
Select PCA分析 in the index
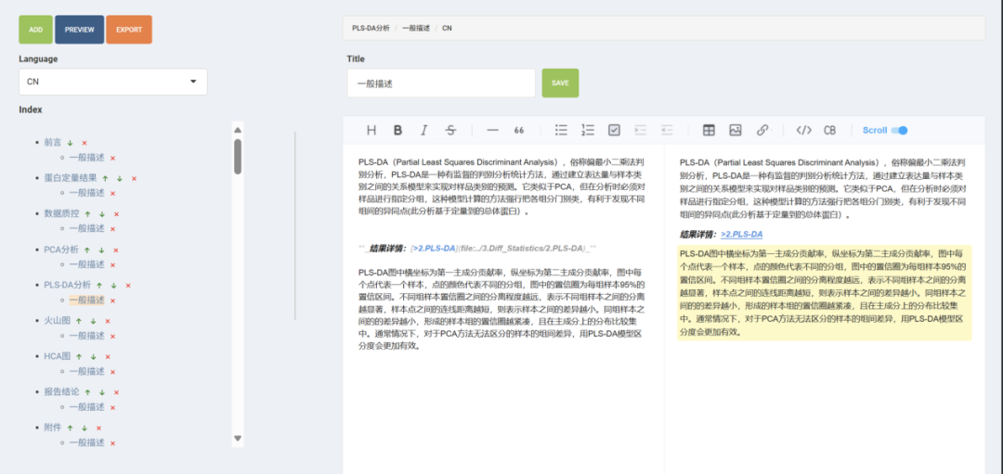coord(61,250)
